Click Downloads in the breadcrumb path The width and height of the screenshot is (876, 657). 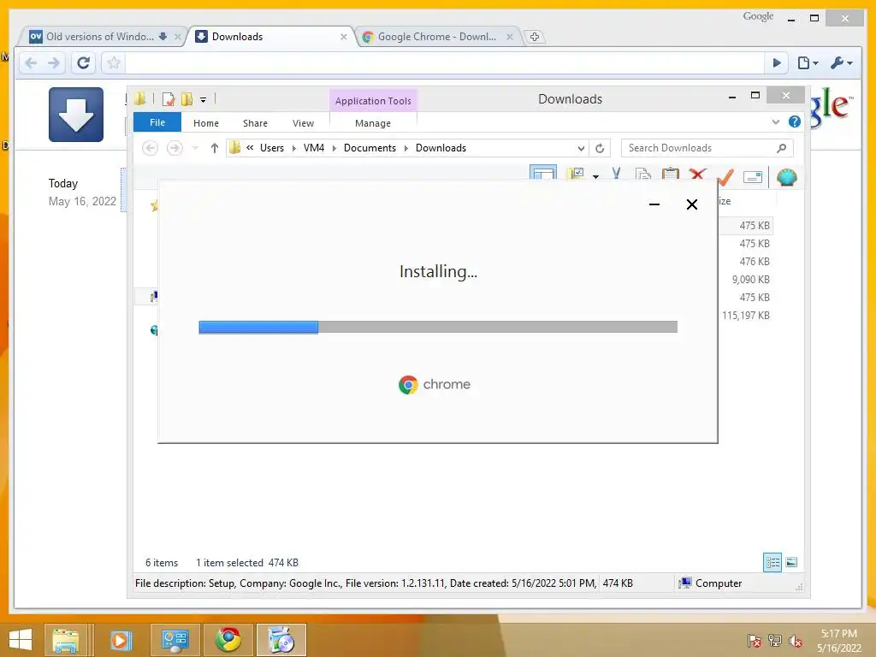(441, 148)
